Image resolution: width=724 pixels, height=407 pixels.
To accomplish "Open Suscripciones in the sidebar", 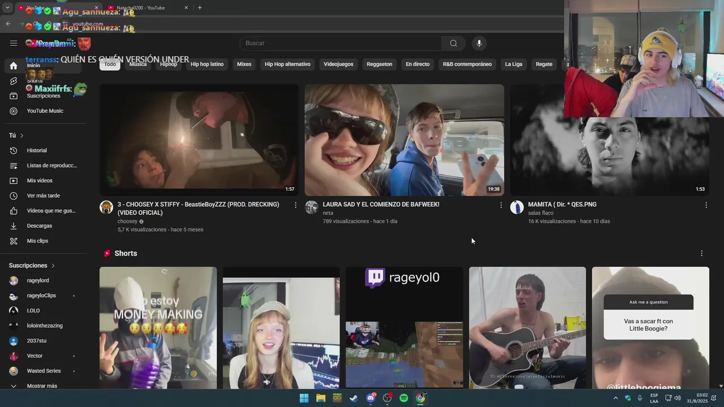I will pos(43,96).
